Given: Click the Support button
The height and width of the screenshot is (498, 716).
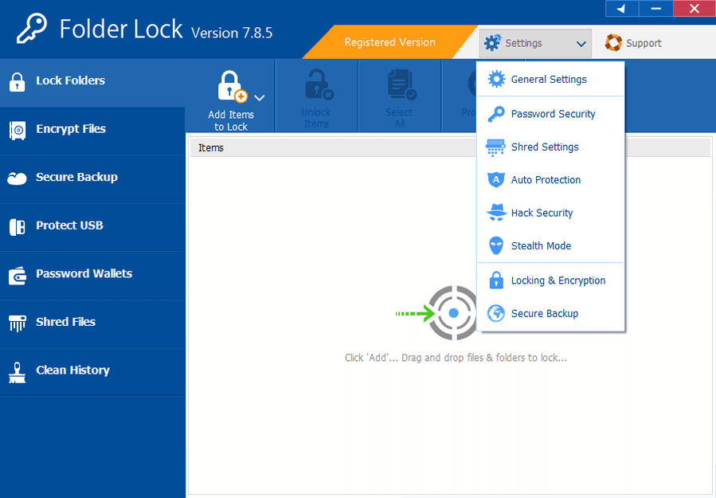Looking at the screenshot, I should 634,44.
